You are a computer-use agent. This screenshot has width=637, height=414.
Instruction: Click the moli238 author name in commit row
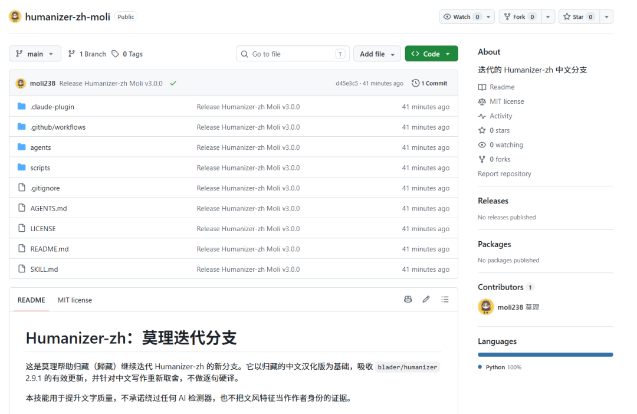coord(42,83)
